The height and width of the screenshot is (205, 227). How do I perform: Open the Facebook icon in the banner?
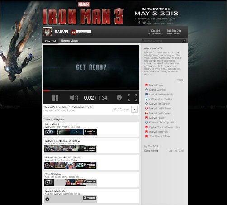(139, 23)
